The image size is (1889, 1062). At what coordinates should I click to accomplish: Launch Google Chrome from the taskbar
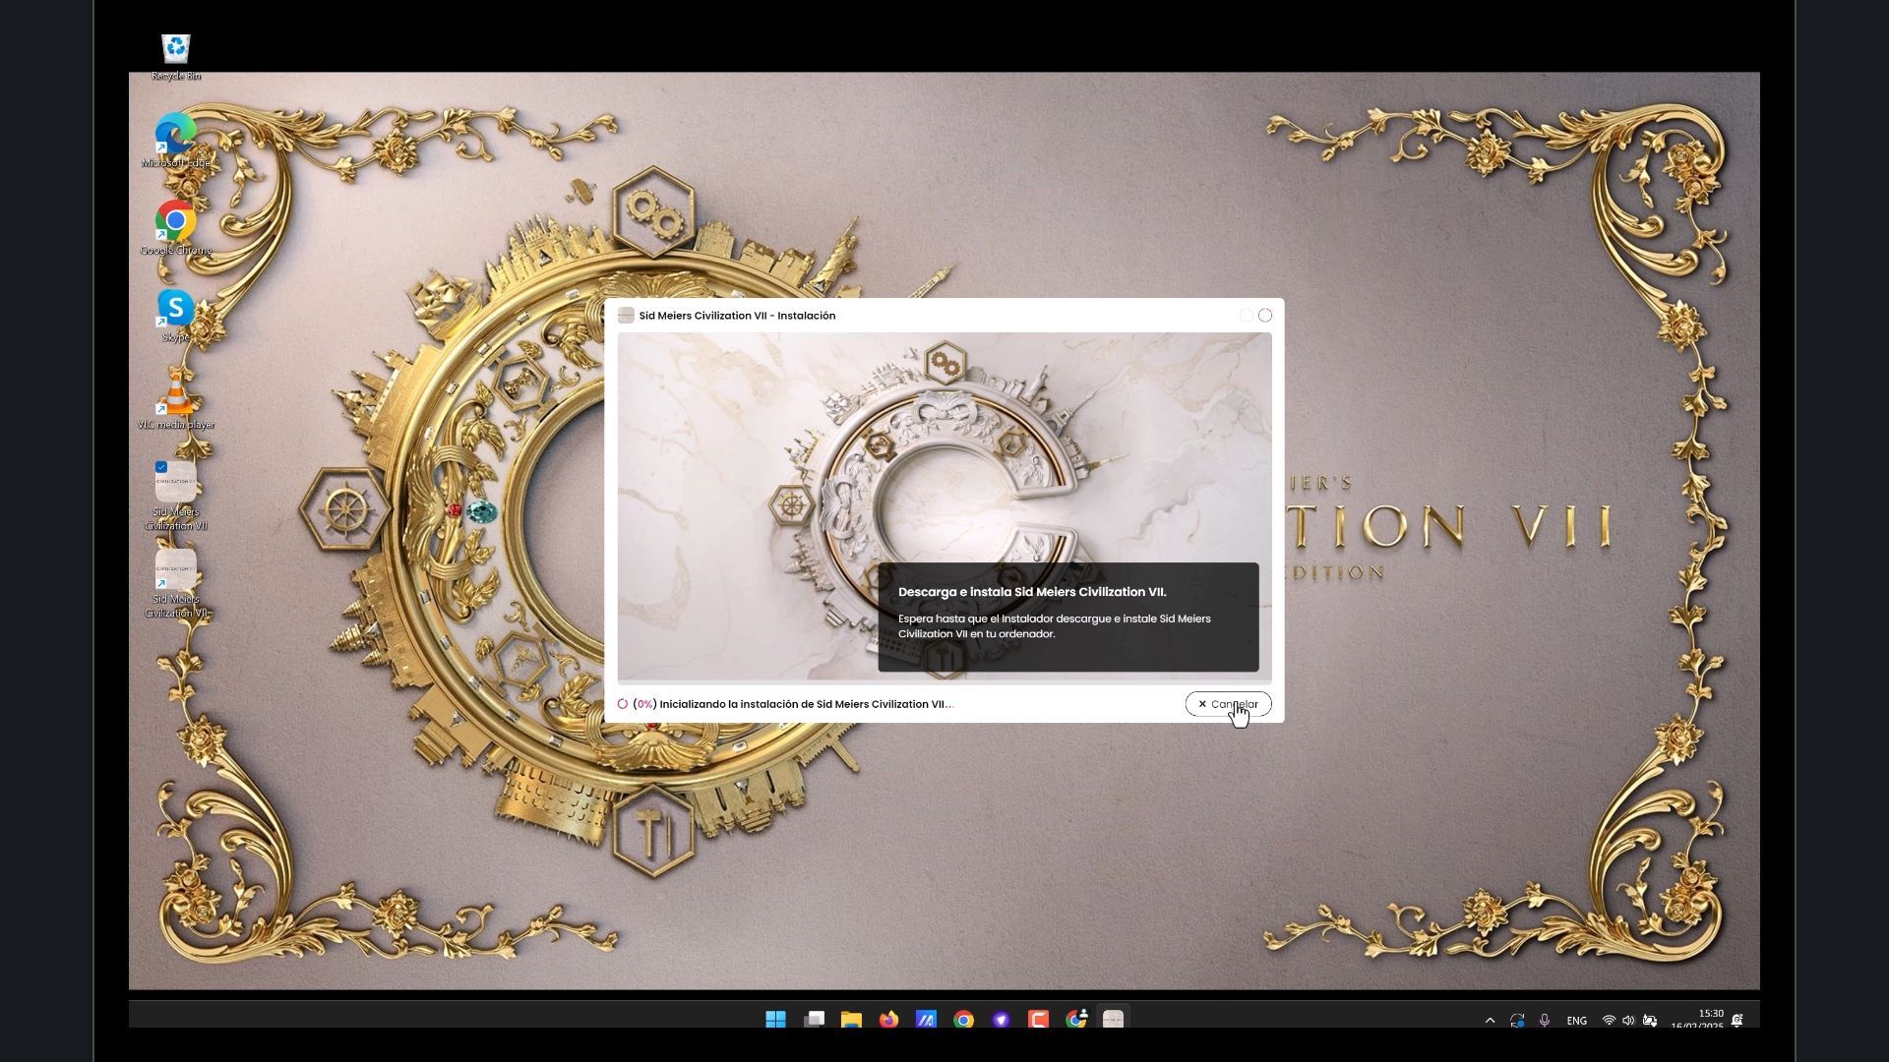click(x=963, y=1020)
